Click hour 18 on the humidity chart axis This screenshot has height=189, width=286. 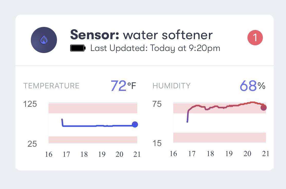click(210, 153)
